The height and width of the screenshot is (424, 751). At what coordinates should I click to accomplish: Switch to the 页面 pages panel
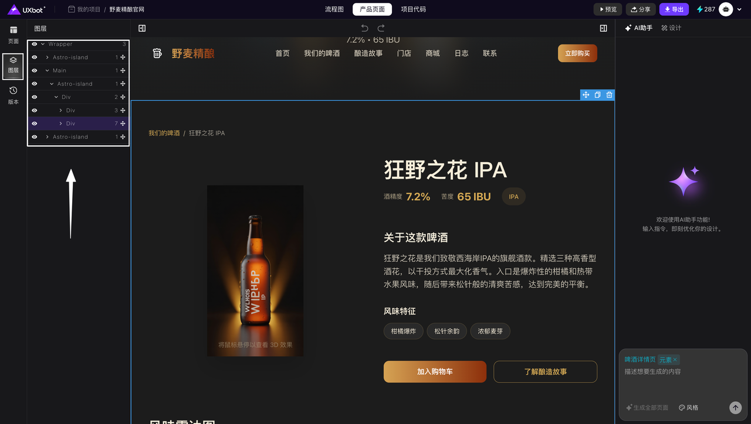tap(13, 35)
